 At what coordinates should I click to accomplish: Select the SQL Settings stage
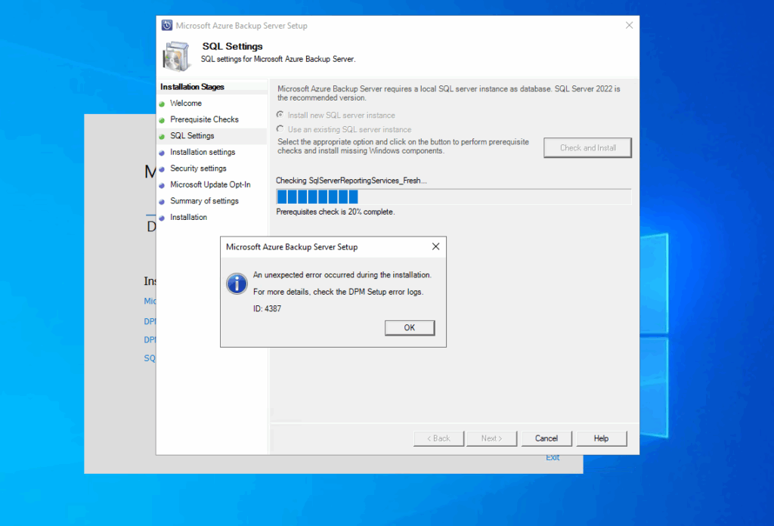192,136
